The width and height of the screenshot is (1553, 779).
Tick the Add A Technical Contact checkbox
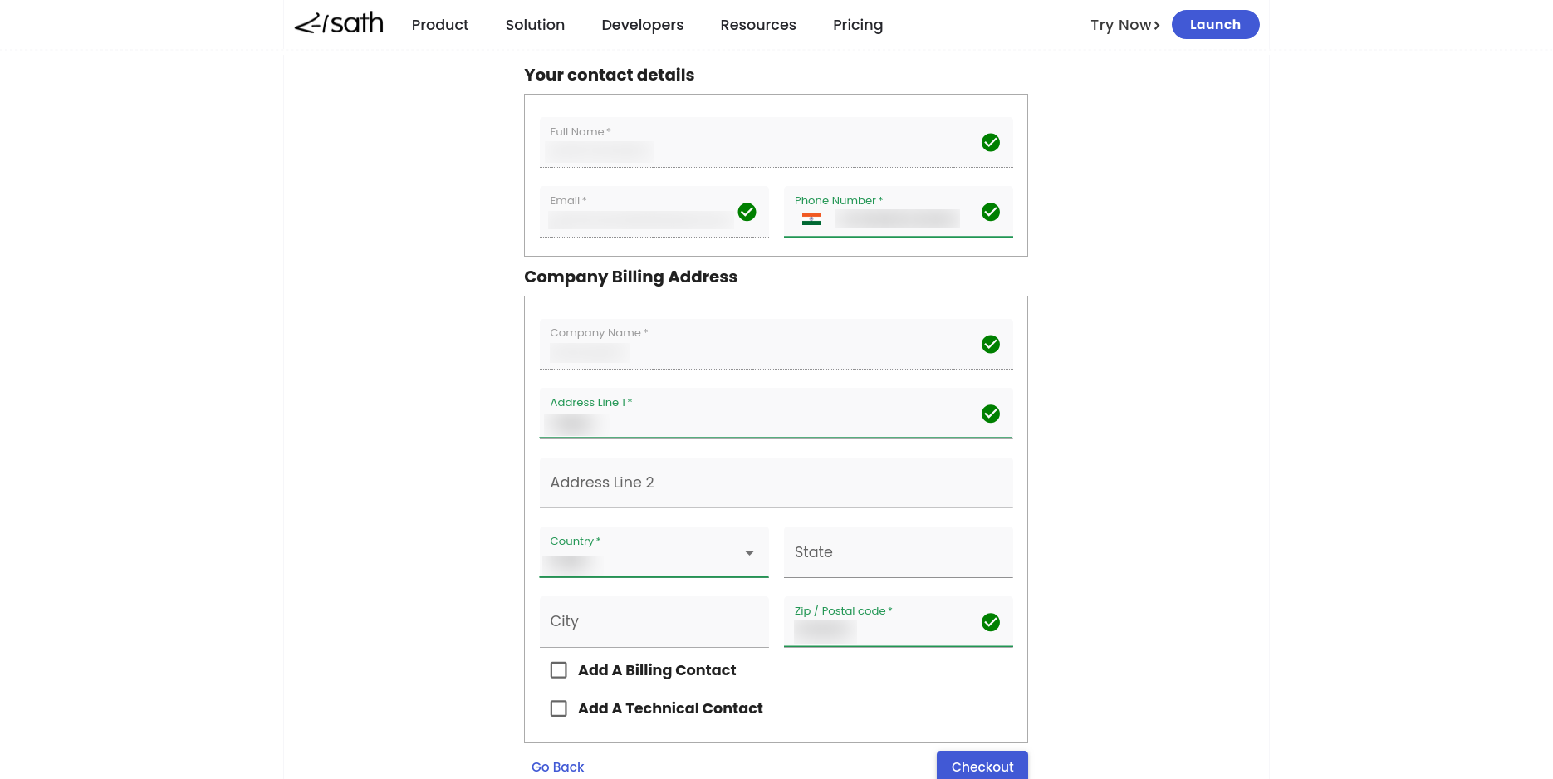tap(559, 708)
